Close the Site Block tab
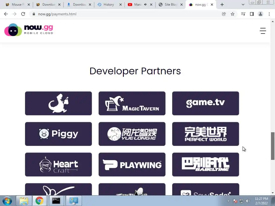Image resolution: width=275 pixels, height=206 pixels. [182, 5]
